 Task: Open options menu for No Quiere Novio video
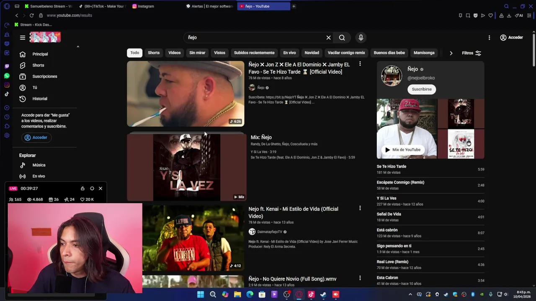pyautogui.click(x=360, y=278)
